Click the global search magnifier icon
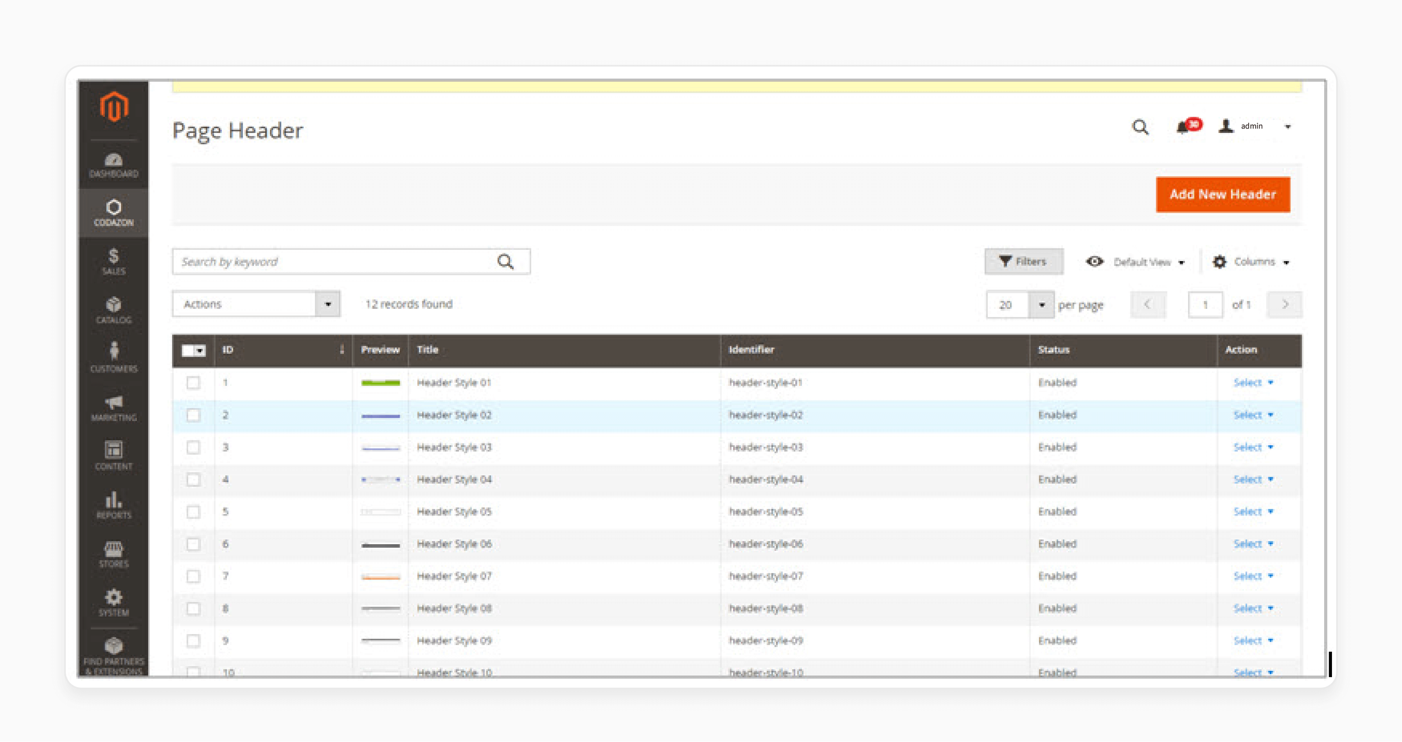The image size is (1402, 742). coord(1140,127)
